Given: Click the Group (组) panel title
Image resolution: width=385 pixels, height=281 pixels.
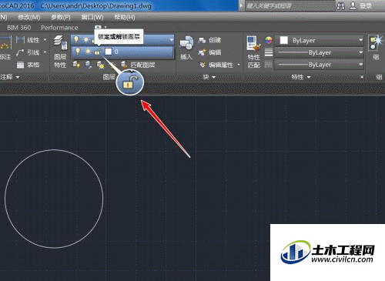Looking at the screenshot, I should tap(379, 77).
